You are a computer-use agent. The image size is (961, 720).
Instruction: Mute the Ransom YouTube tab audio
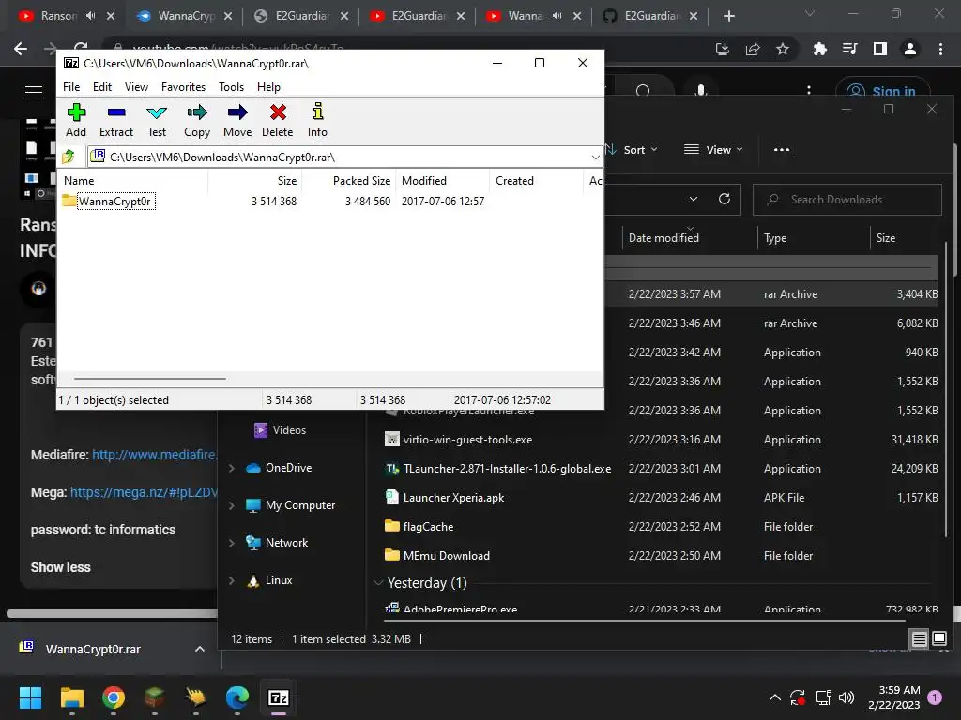point(91,16)
